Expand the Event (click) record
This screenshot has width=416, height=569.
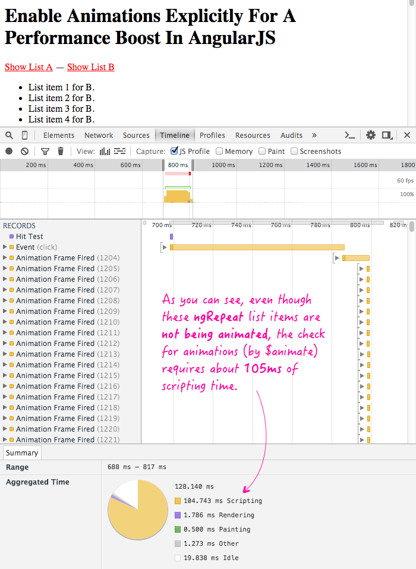(5, 247)
